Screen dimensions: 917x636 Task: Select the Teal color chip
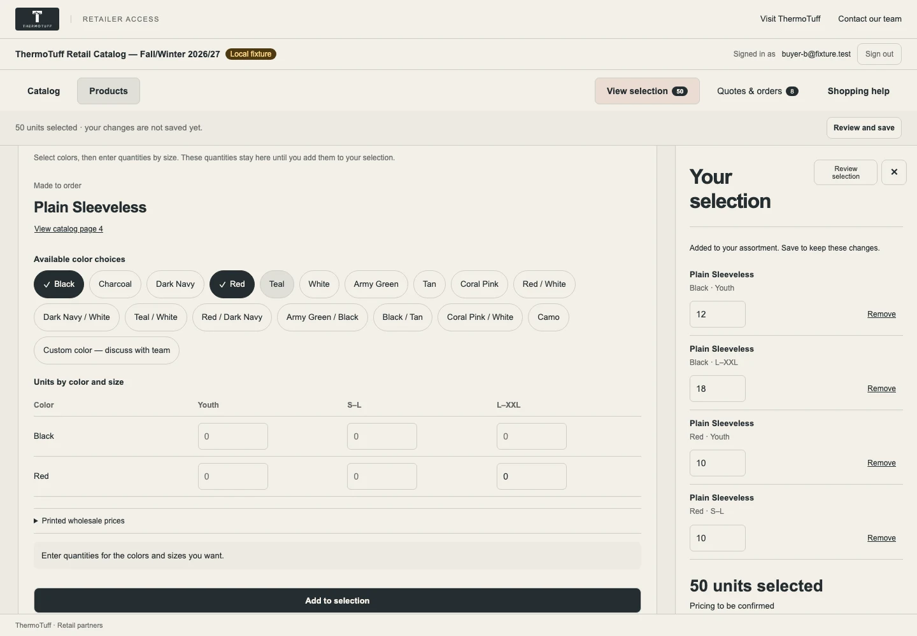(x=277, y=284)
